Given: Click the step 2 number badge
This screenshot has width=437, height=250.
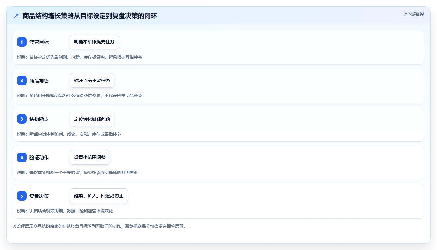Looking at the screenshot, I should pos(22,80).
